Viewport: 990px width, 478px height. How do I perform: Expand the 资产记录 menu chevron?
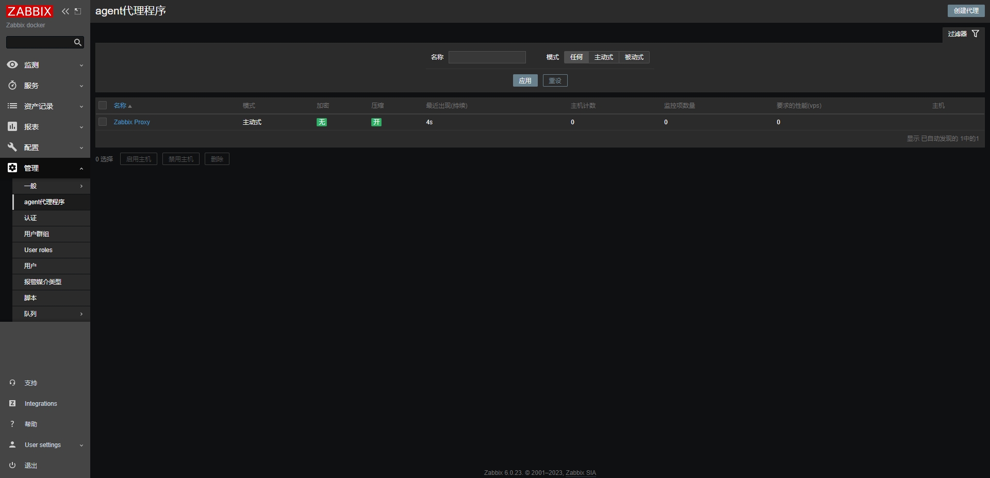(x=81, y=107)
